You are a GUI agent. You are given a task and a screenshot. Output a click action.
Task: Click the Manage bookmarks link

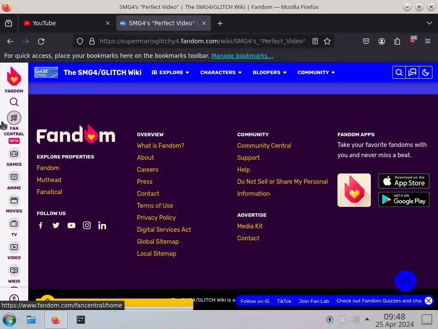242,56
